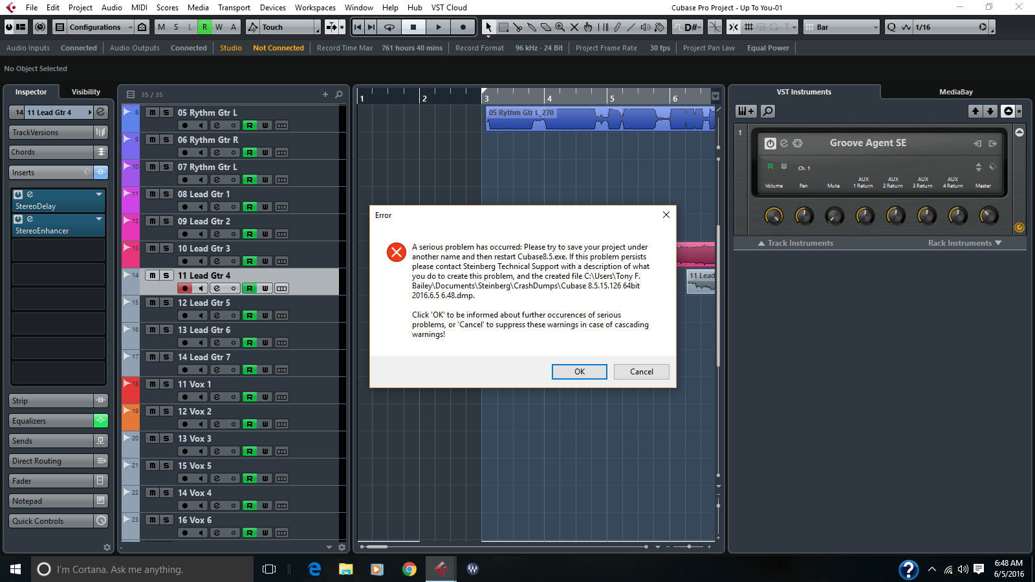Select the Play speaker tool
The image size is (1035, 582).
tap(646, 27)
